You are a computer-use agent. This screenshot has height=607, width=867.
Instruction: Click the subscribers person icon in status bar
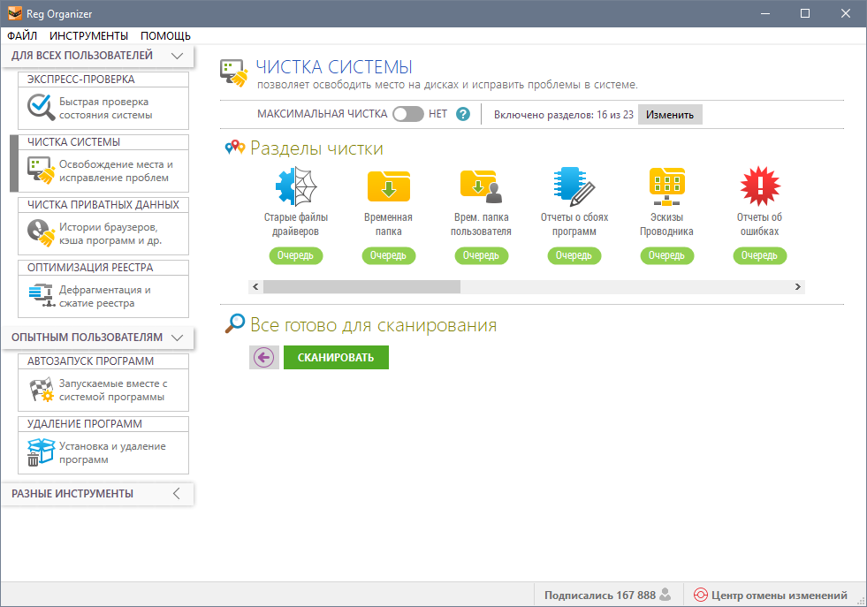coord(665,595)
